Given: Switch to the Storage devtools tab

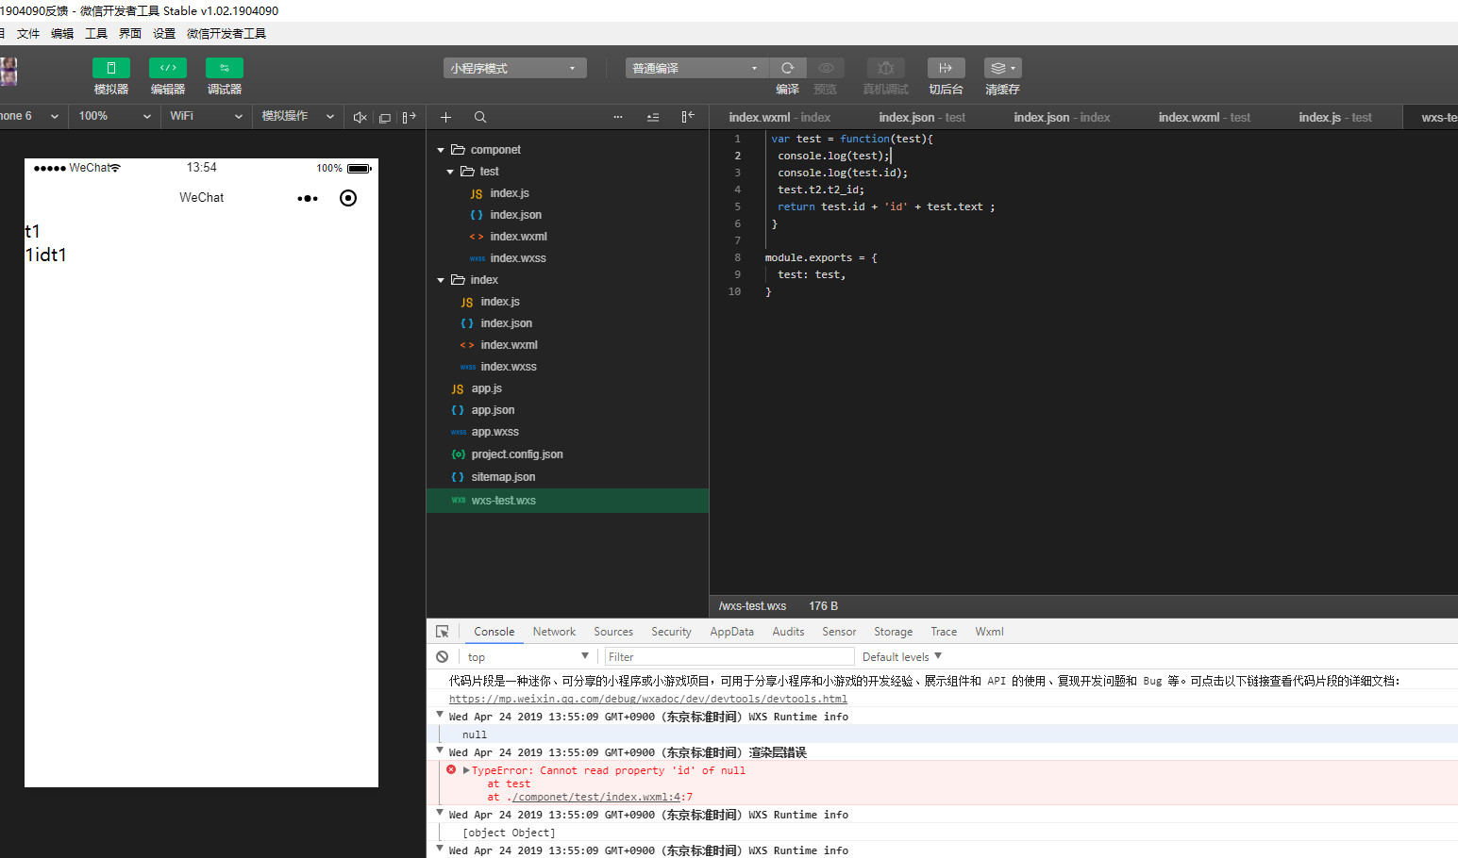Looking at the screenshot, I should tap(893, 632).
